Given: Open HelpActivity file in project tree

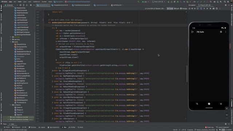Looking at the screenshot, I should coord(20,8).
